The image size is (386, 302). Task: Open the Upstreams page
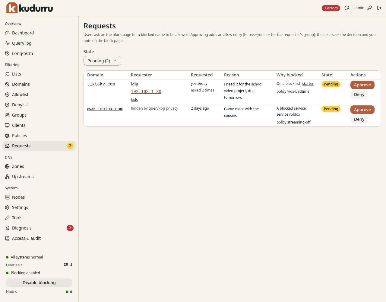tap(39, 177)
